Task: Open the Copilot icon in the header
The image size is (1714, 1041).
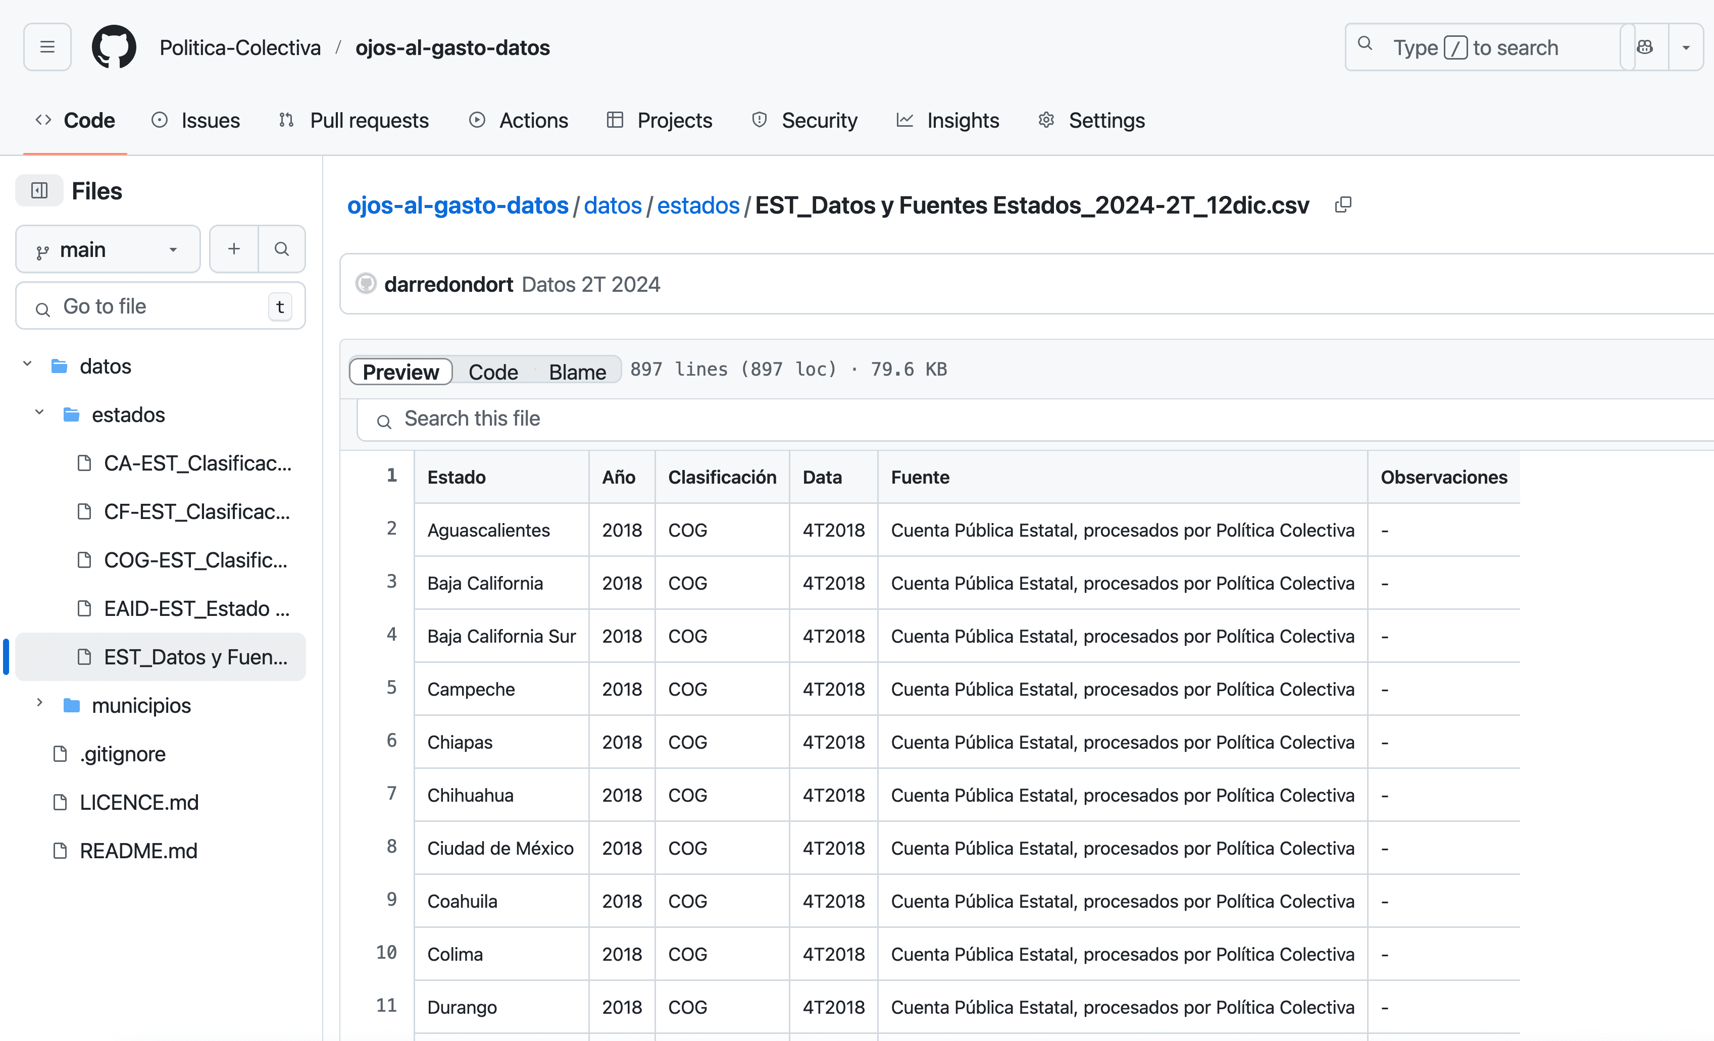Action: coord(1645,47)
